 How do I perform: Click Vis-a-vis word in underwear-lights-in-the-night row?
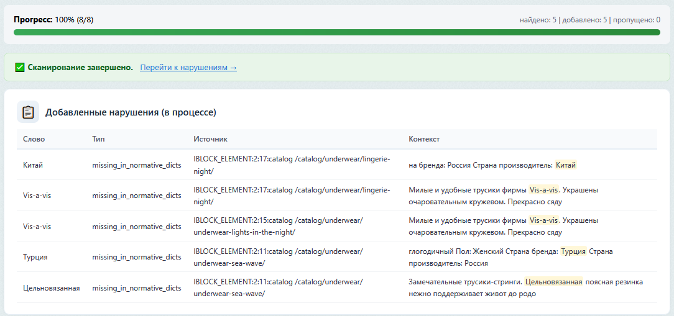[37, 227]
